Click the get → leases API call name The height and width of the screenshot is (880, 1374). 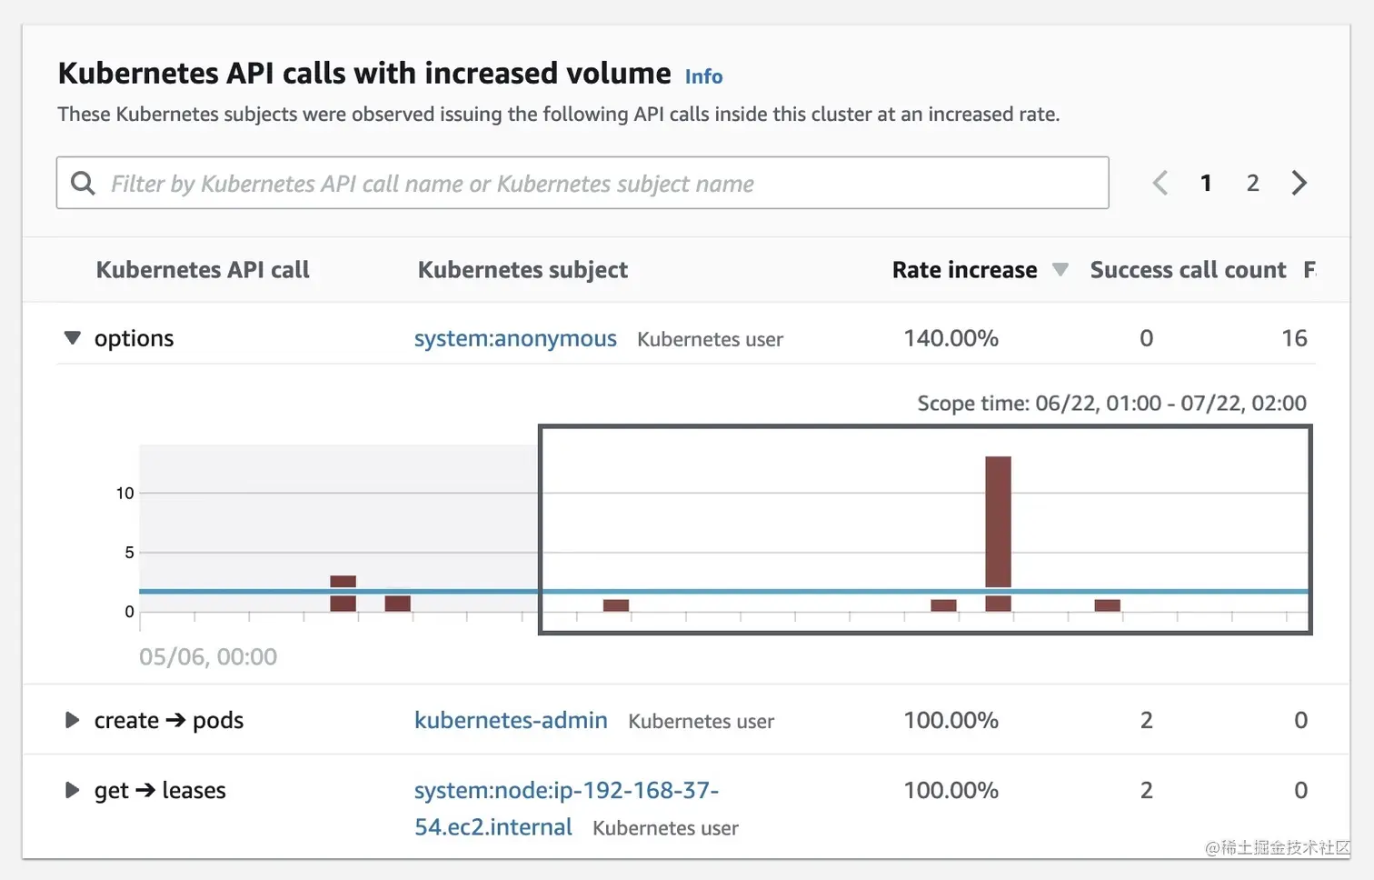160,790
